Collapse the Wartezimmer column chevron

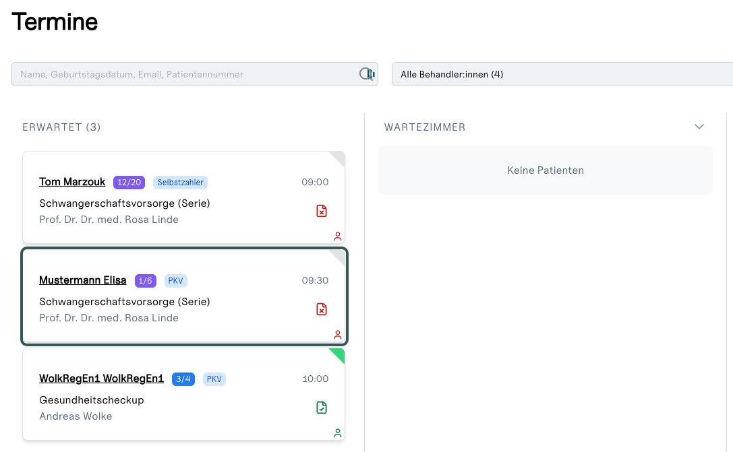(699, 127)
